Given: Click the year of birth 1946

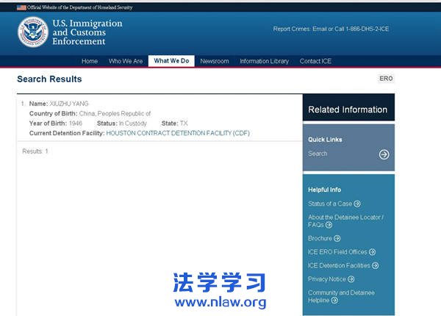Looking at the screenshot, I should tap(76, 123).
